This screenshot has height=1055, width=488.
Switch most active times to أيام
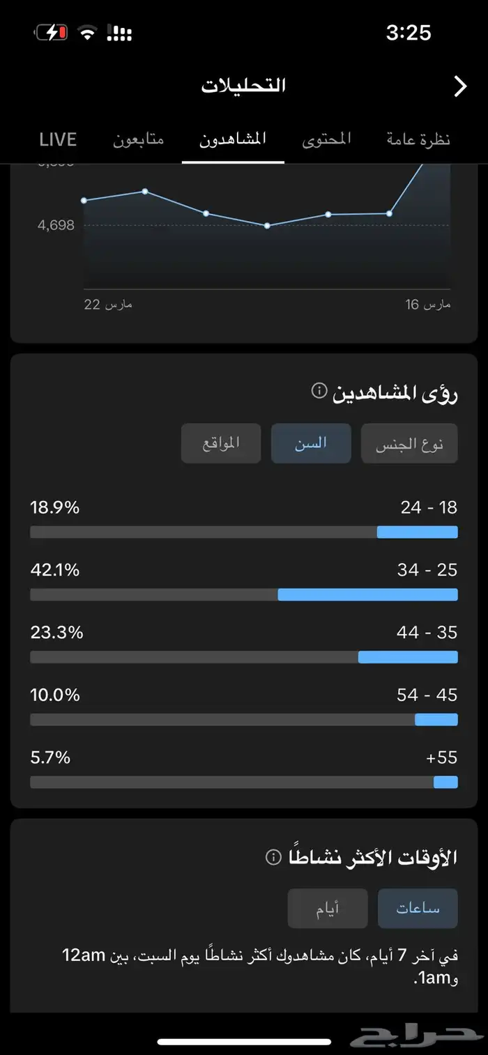pyautogui.click(x=328, y=908)
